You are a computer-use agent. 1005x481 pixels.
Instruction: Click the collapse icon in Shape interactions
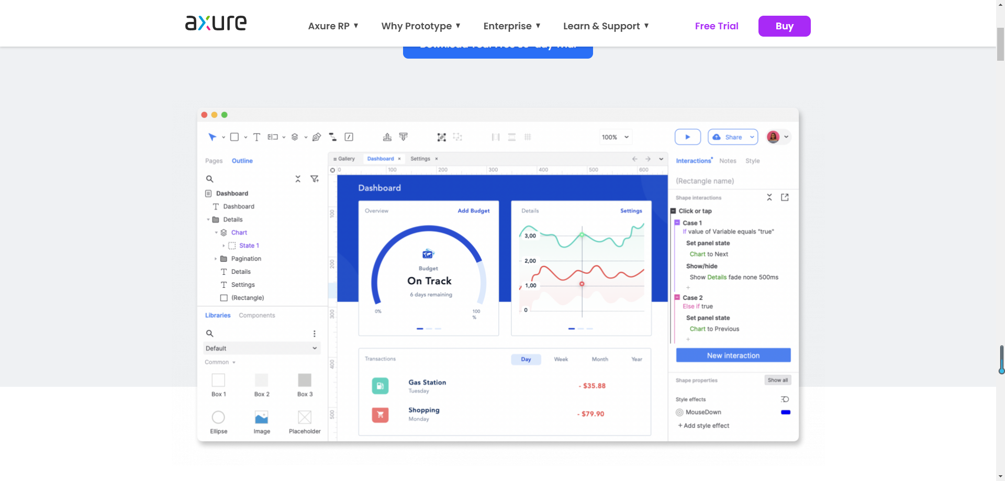(x=769, y=197)
